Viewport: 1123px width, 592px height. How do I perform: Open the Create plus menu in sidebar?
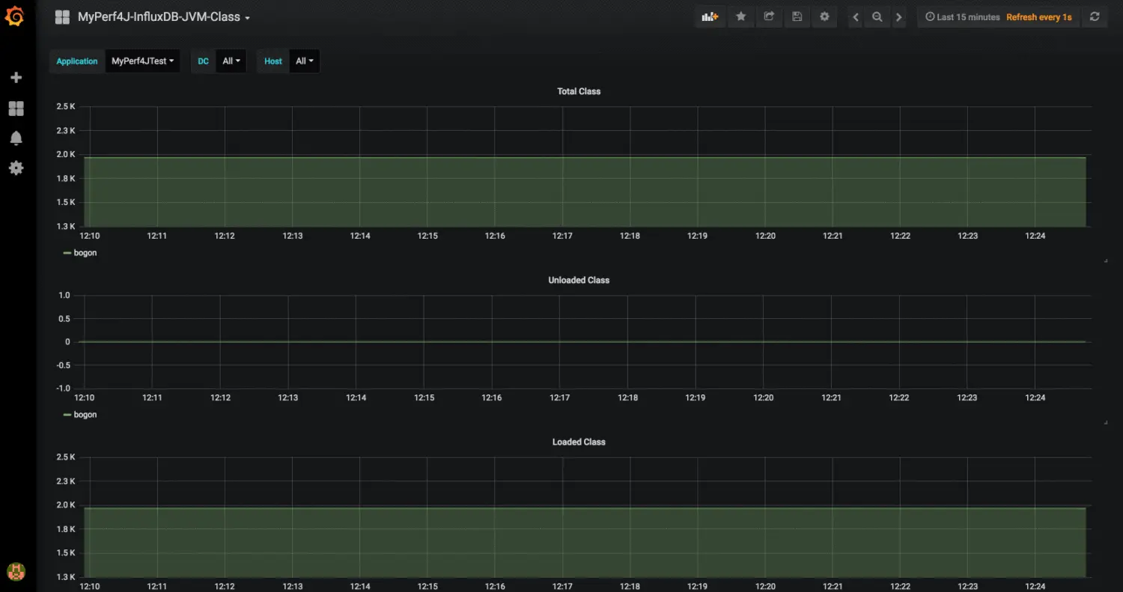(x=16, y=78)
